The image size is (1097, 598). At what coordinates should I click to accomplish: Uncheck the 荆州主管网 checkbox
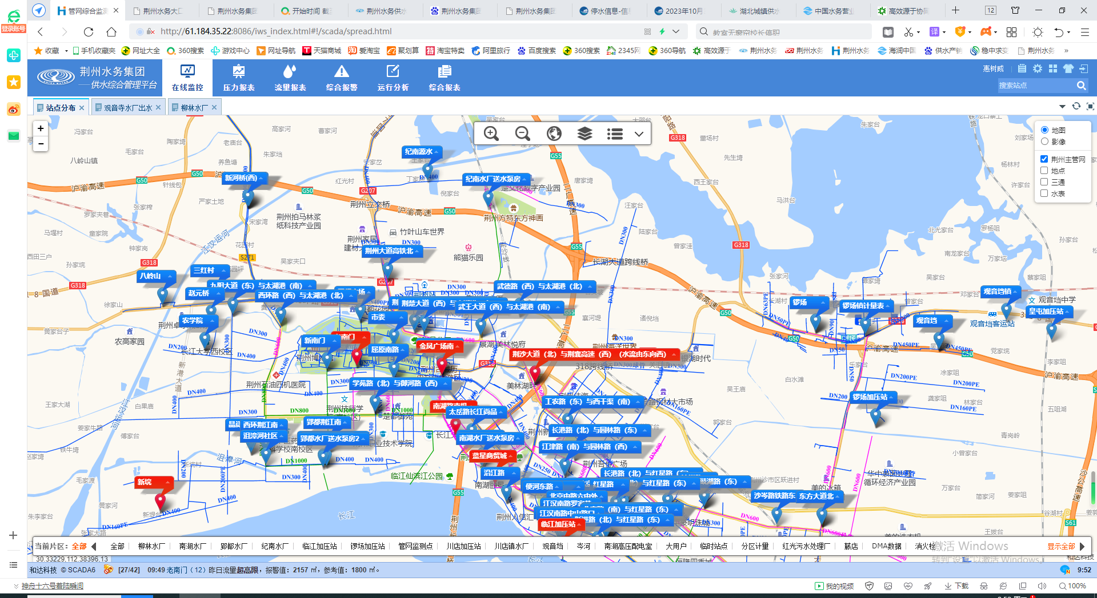click(x=1044, y=159)
